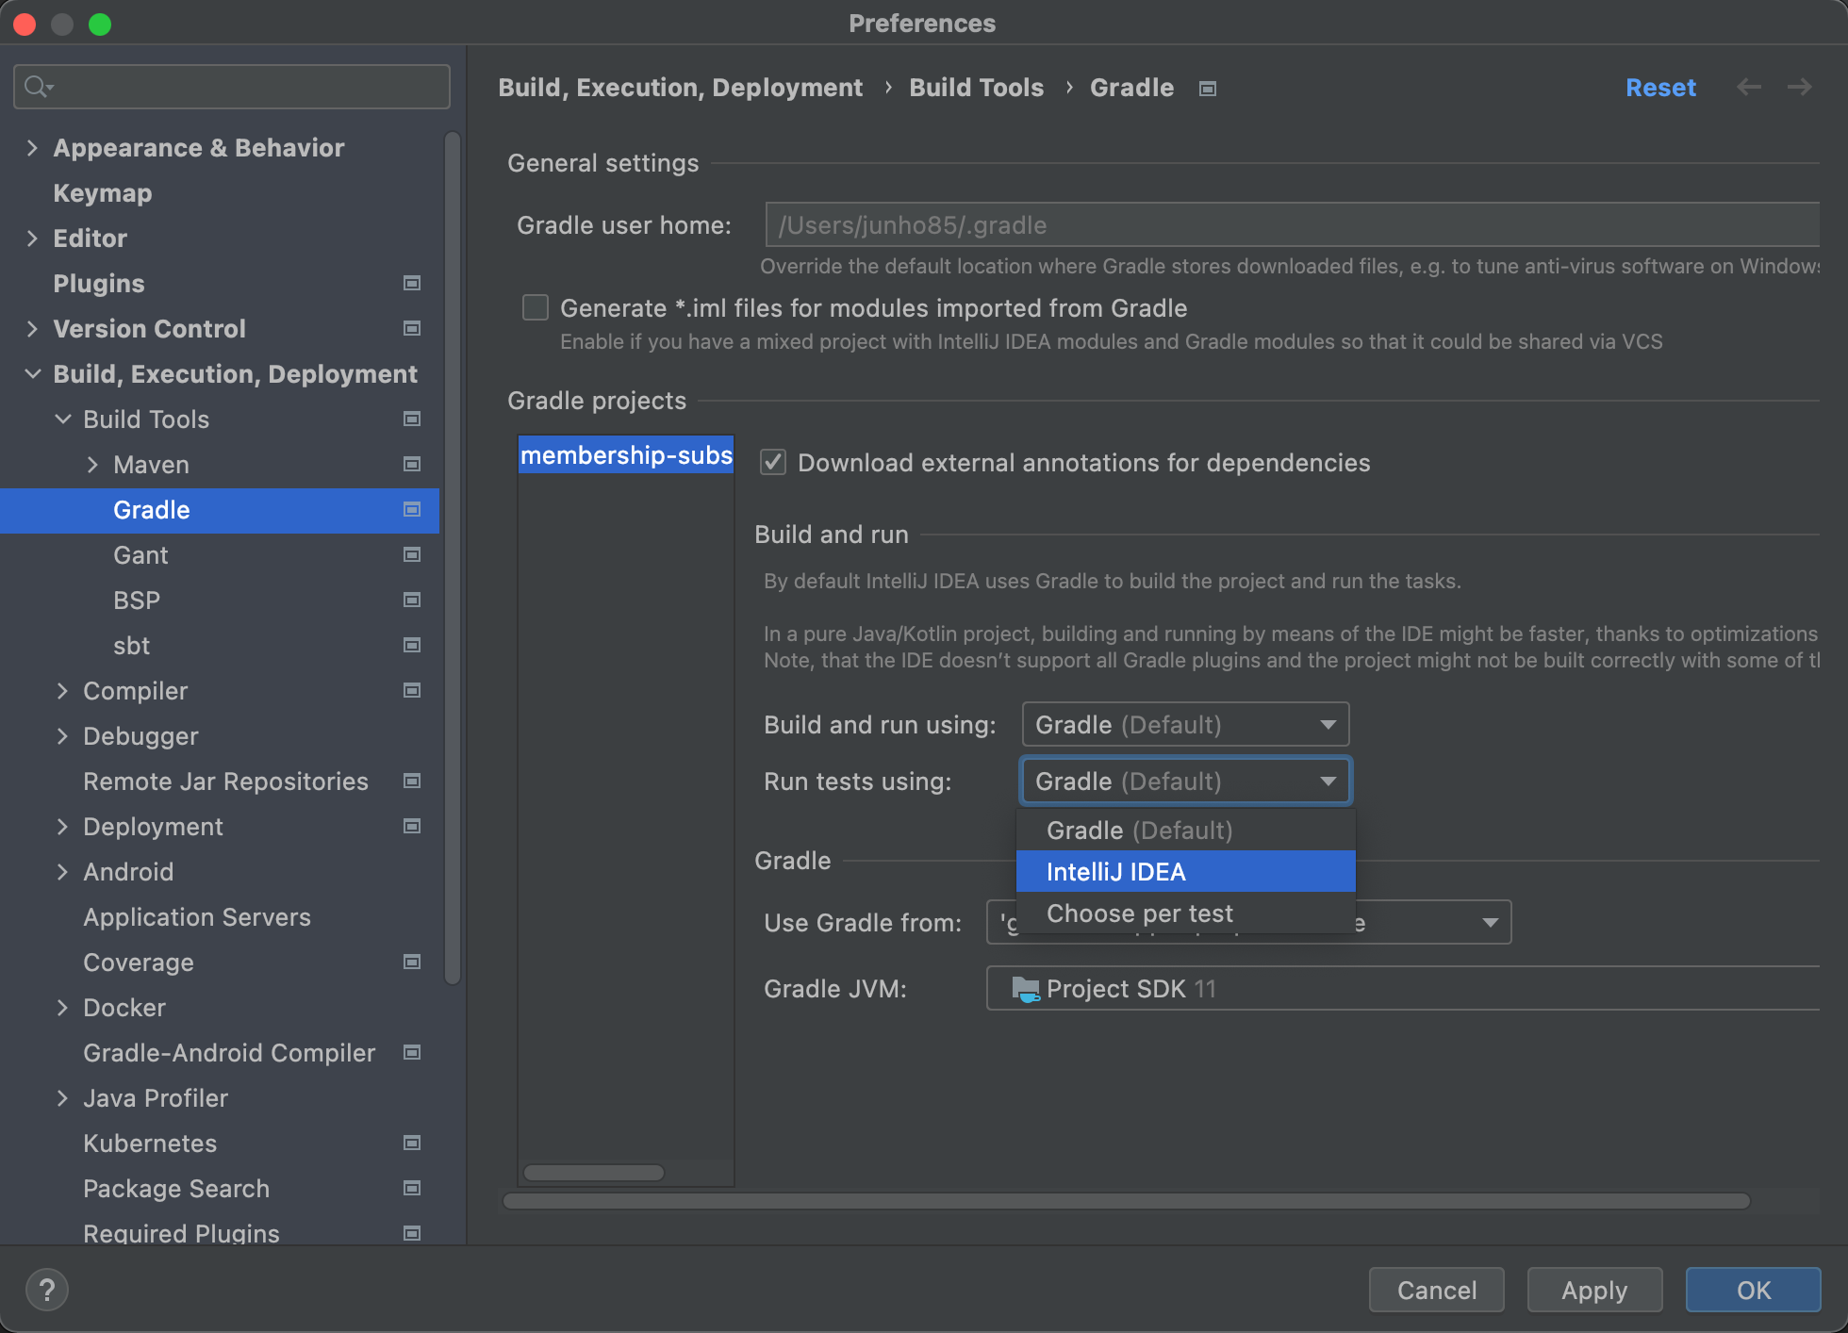Click project settings icon beside Kubernetes
Screen dimensions: 1848x1333
pyautogui.click(x=412, y=1143)
